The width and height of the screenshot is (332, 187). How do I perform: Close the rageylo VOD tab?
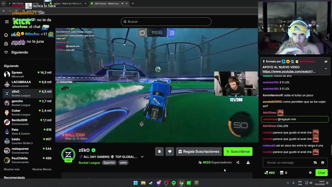85,4
